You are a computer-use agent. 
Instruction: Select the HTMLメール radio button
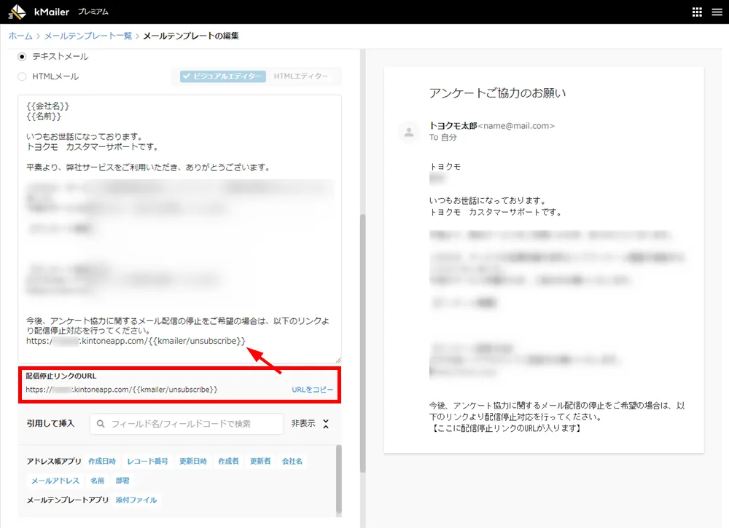(23, 76)
